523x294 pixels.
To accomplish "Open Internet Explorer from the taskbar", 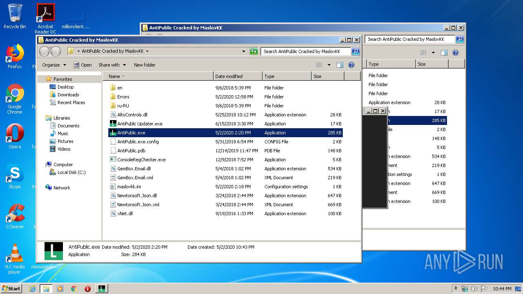I will 32,289.
